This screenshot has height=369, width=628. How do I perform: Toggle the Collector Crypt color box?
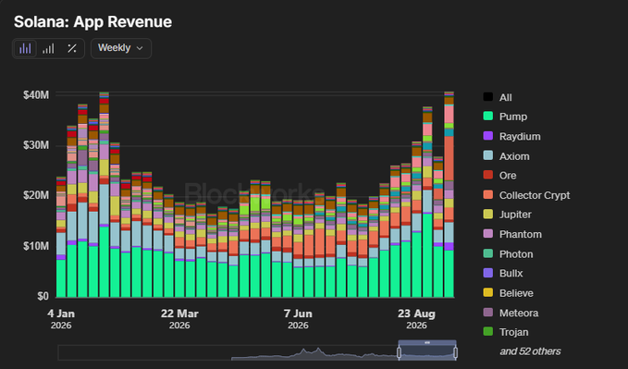coord(487,195)
